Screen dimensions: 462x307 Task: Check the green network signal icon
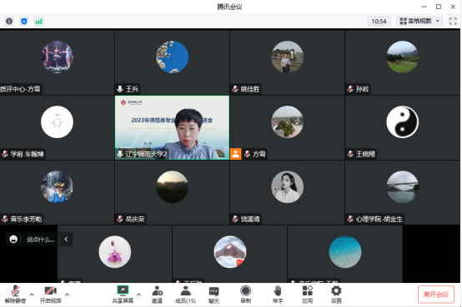[x=38, y=21]
